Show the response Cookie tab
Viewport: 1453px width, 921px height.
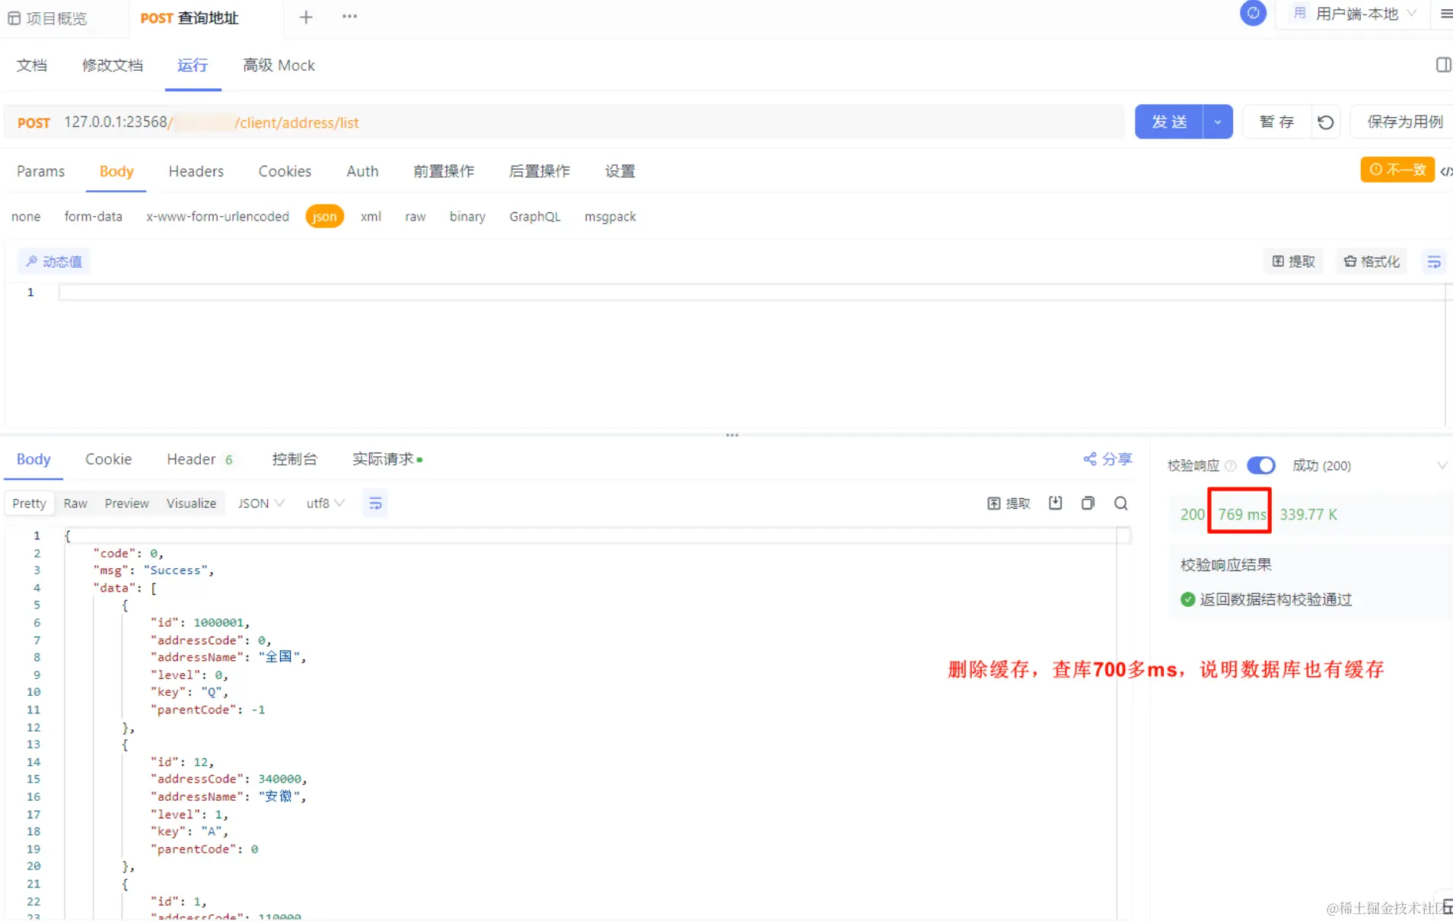coord(108,459)
